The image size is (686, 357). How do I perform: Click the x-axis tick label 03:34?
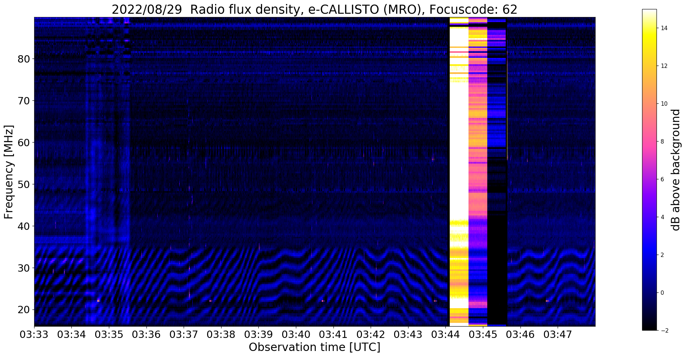[x=71, y=335]
